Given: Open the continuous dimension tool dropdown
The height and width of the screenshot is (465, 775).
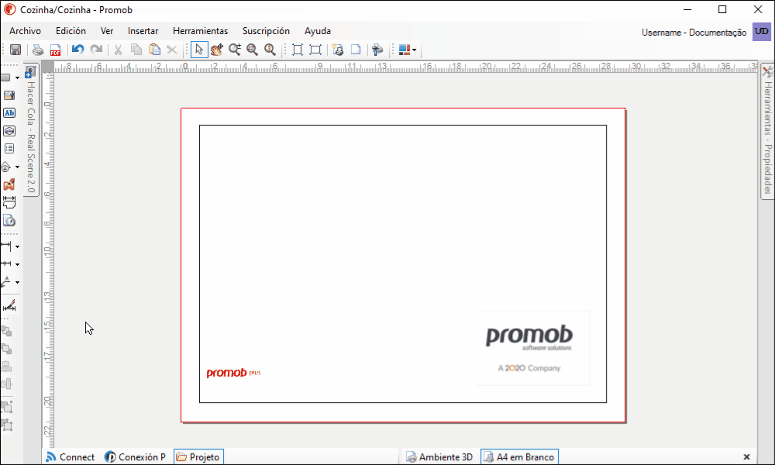Looking at the screenshot, I should (x=17, y=264).
